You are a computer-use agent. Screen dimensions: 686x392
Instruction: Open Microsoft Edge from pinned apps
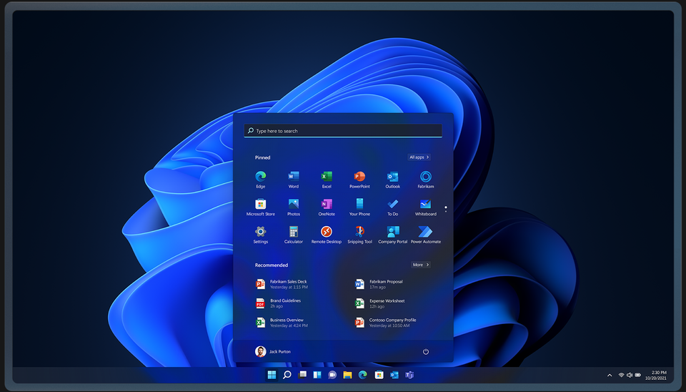(260, 177)
